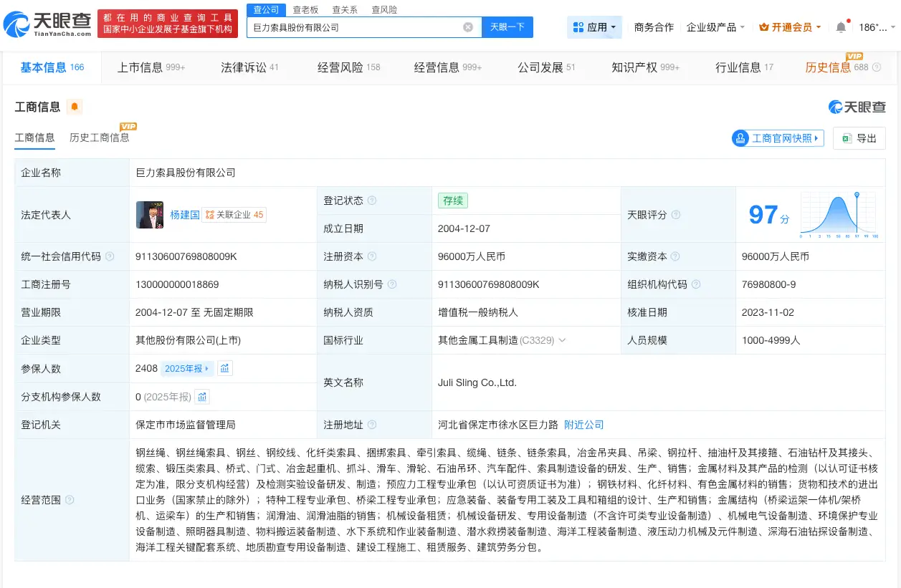
Task: Click 存续 status badge
Action: 453,201
